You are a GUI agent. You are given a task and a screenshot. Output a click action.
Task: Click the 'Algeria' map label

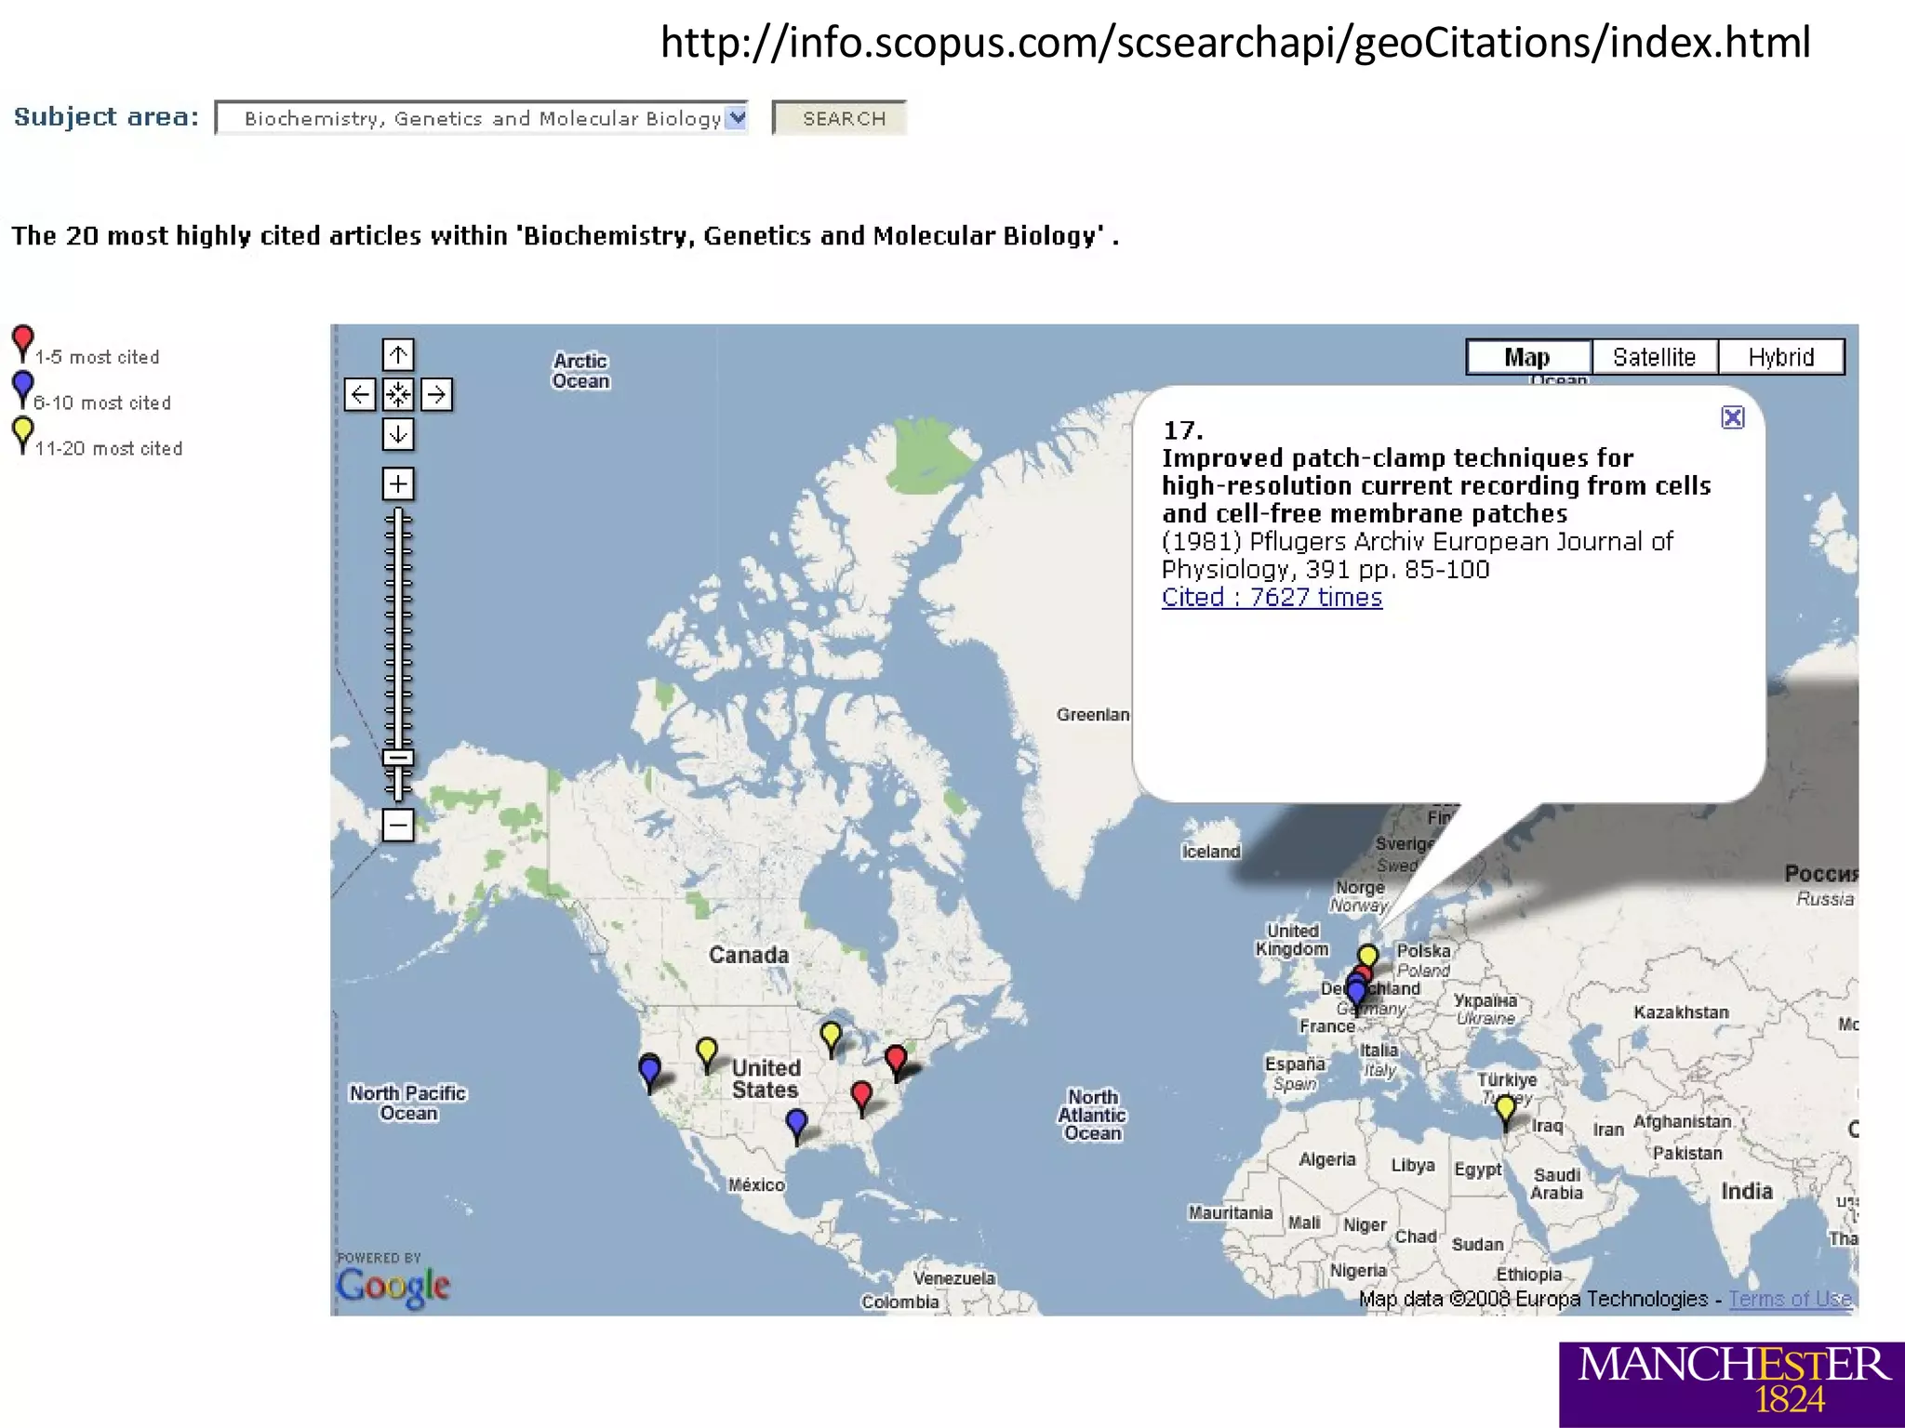point(1327,1159)
